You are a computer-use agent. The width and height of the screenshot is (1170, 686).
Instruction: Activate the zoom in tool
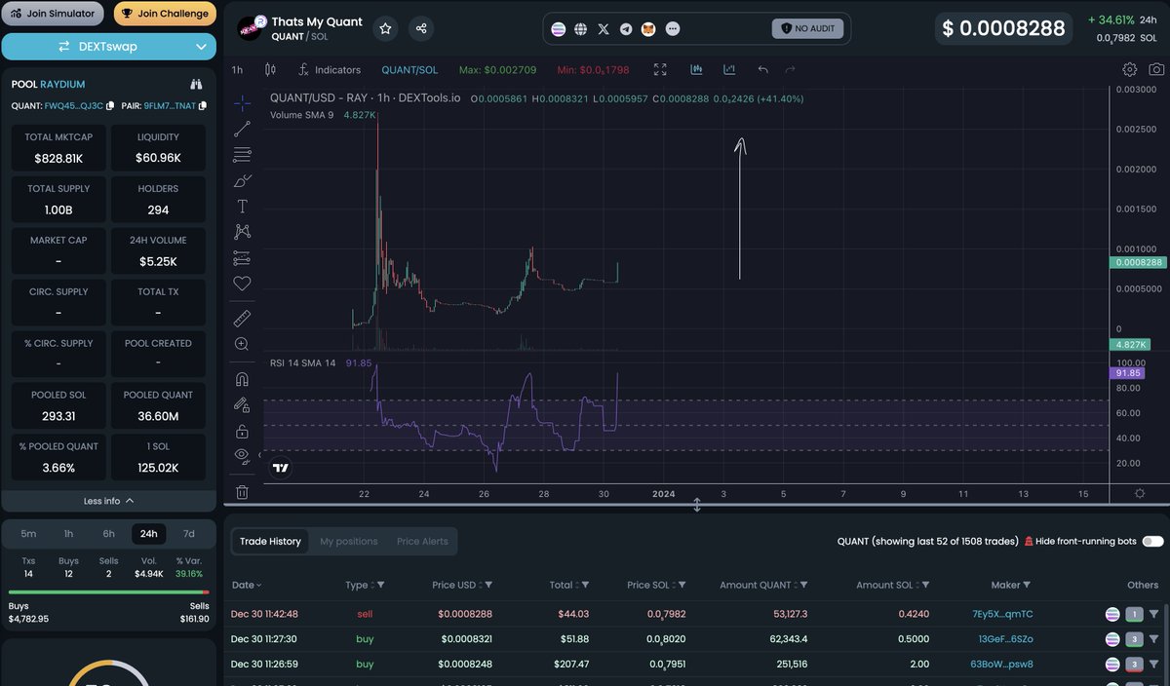242,344
